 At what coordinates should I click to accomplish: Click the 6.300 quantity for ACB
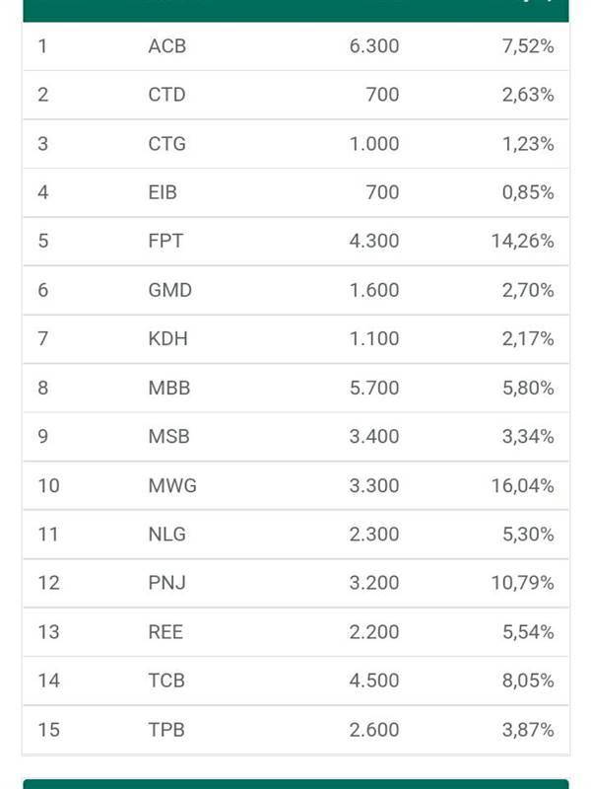(x=374, y=46)
